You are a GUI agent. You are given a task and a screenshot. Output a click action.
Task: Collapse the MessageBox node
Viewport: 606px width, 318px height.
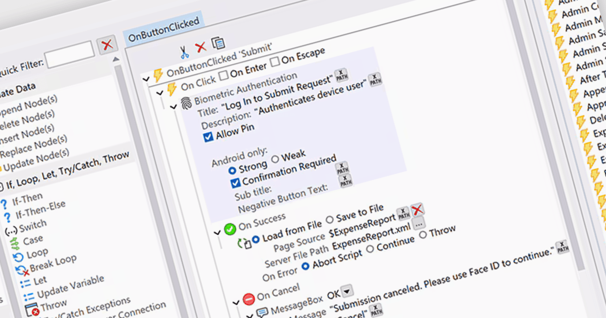click(x=249, y=315)
